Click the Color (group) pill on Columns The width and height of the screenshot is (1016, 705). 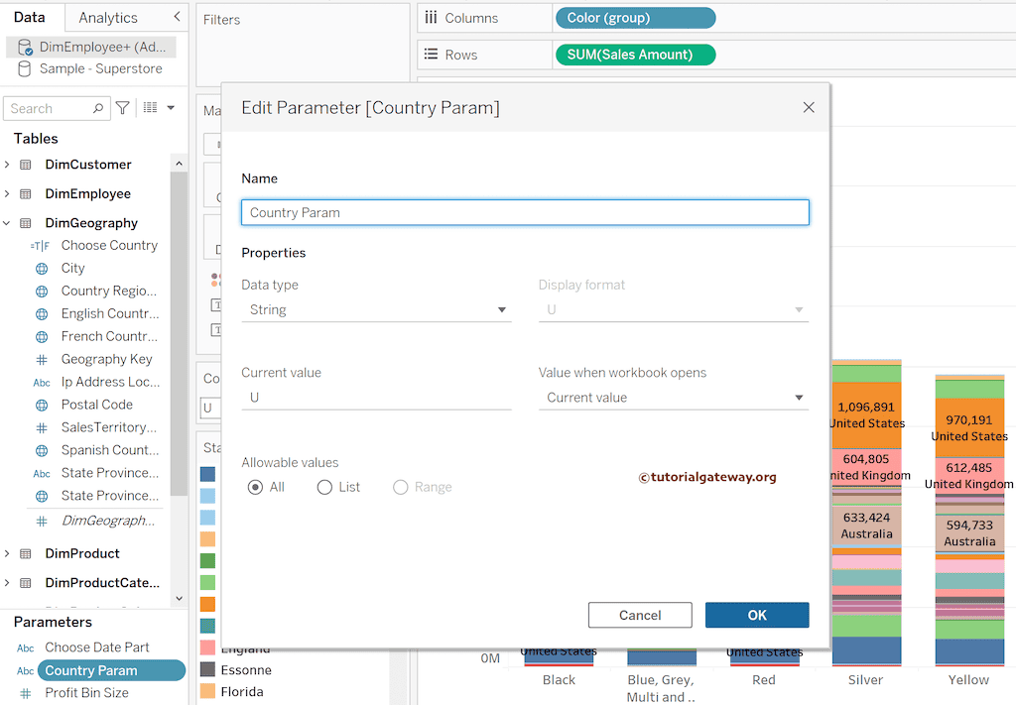(x=635, y=18)
